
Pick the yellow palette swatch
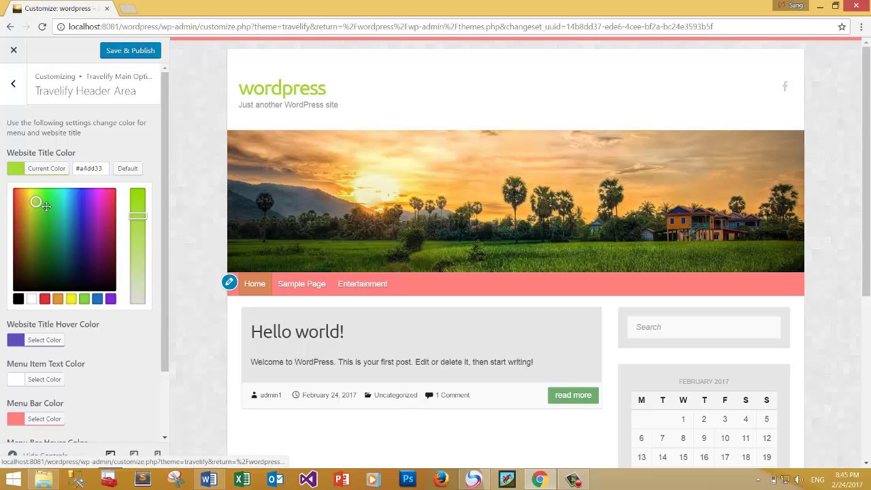click(71, 299)
